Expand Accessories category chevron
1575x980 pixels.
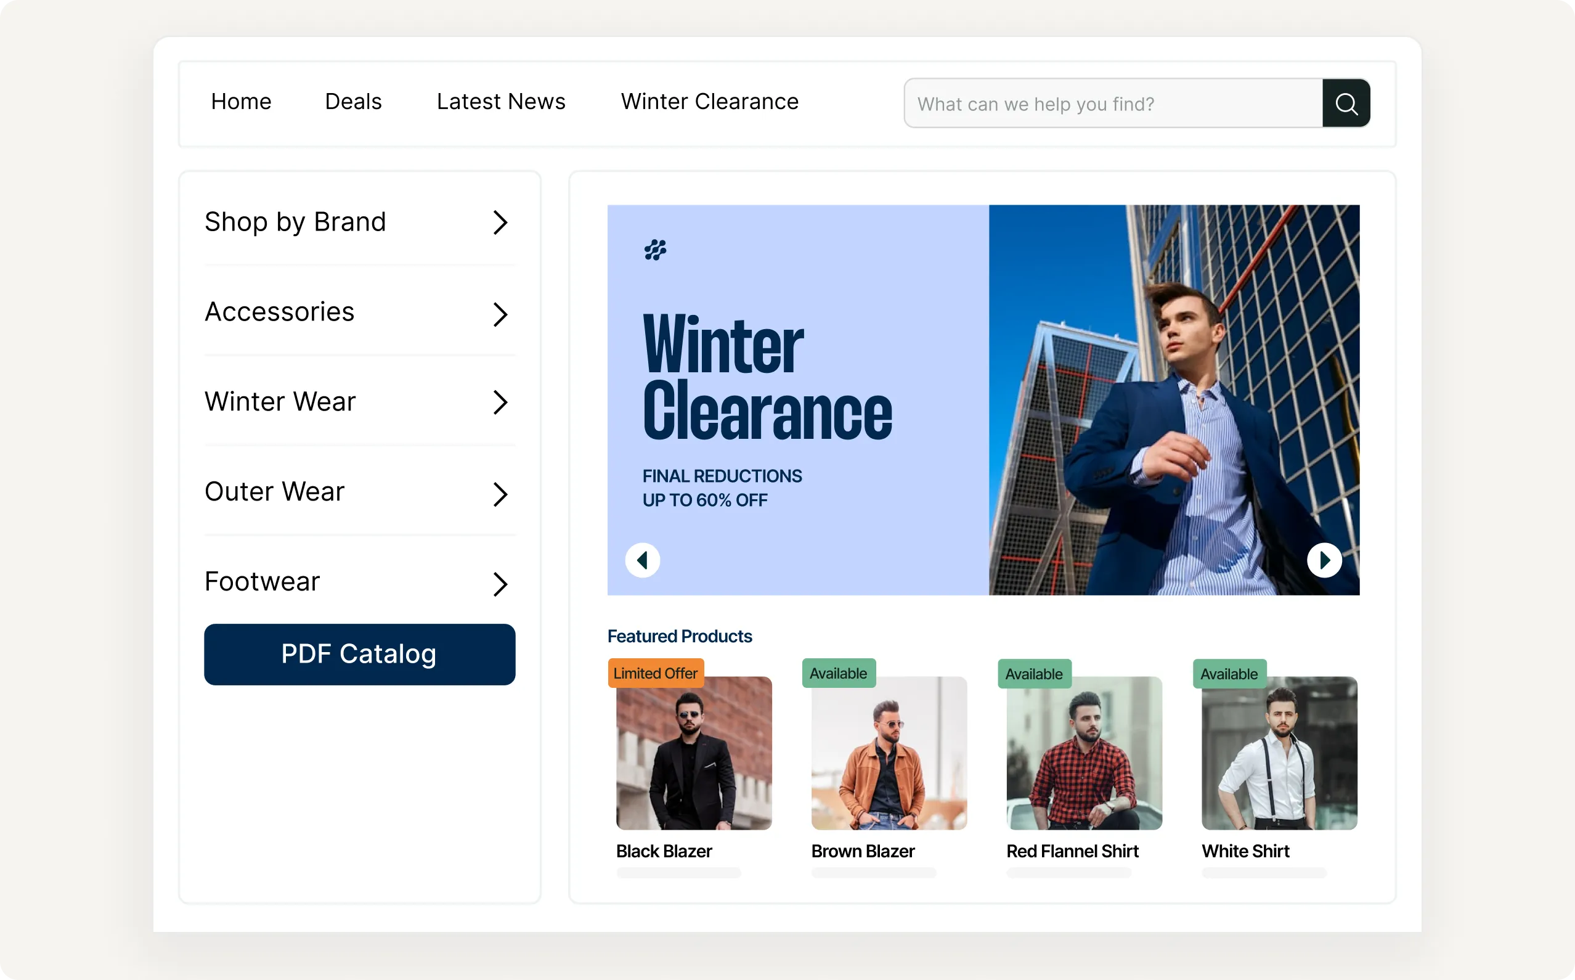pos(500,314)
